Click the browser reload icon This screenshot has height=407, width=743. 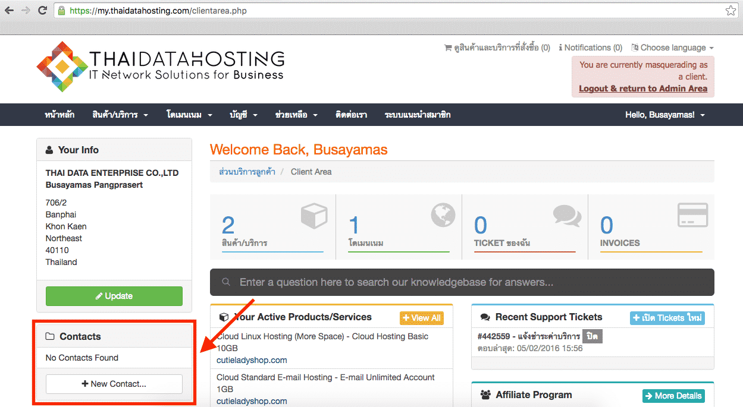coord(42,10)
